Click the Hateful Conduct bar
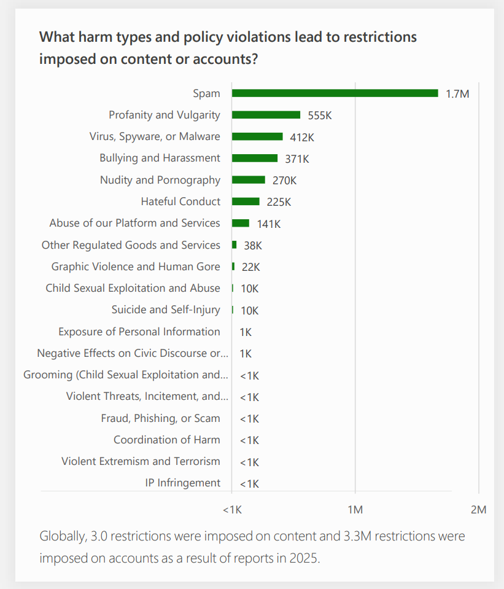 pyautogui.click(x=246, y=201)
